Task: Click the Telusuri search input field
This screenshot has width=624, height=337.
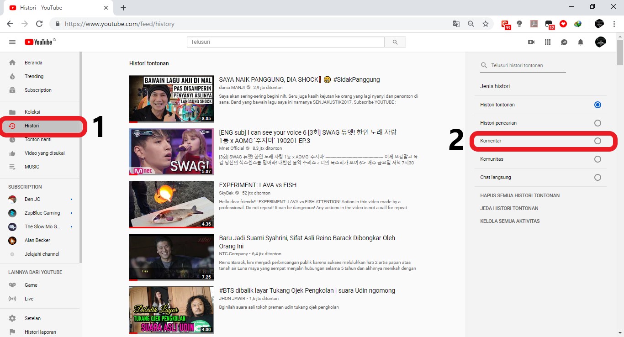Action: tap(286, 42)
